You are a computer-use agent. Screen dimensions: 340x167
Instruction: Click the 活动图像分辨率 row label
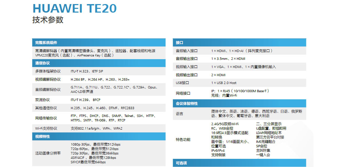pyautogui.click(x=48, y=153)
